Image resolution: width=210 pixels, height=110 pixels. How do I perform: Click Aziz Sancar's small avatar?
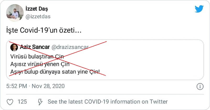pos(14,47)
